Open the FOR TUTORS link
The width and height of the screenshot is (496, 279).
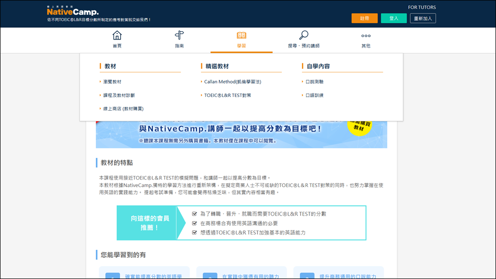(422, 7)
